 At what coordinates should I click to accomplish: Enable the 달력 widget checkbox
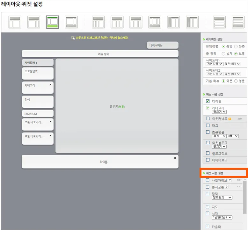tap(208, 193)
